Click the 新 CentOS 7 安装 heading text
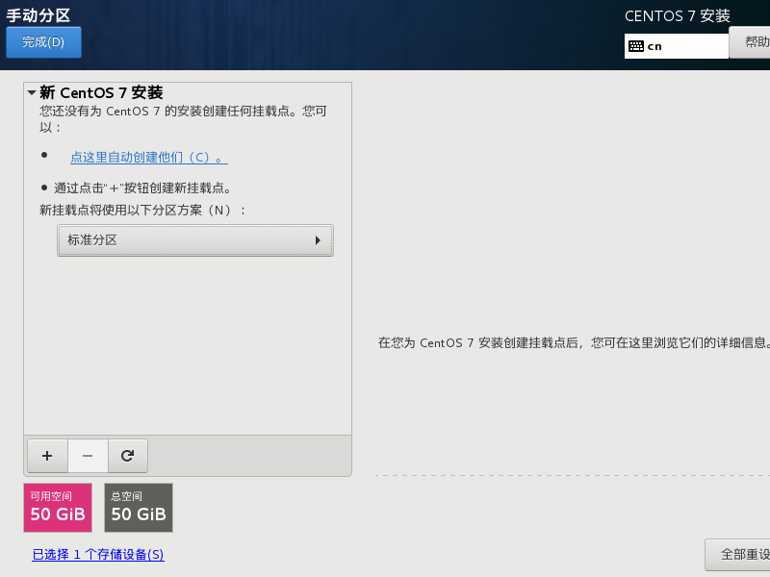Screen dimensions: 770x577 [x=101, y=93]
